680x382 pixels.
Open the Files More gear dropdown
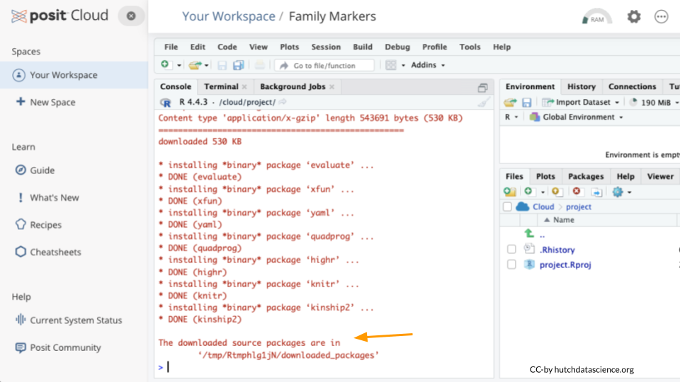621,192
